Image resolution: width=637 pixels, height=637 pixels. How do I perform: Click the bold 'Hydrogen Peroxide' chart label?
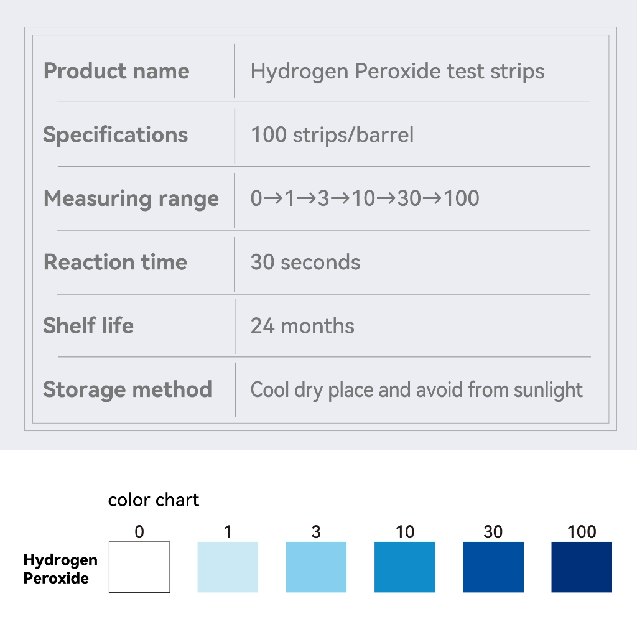pos(60,569)
